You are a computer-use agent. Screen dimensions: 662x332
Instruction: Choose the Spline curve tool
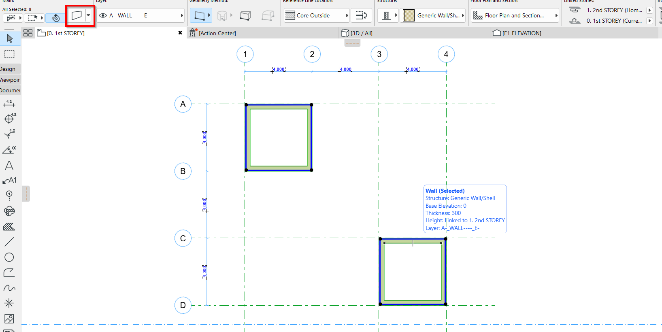(9, 288)
